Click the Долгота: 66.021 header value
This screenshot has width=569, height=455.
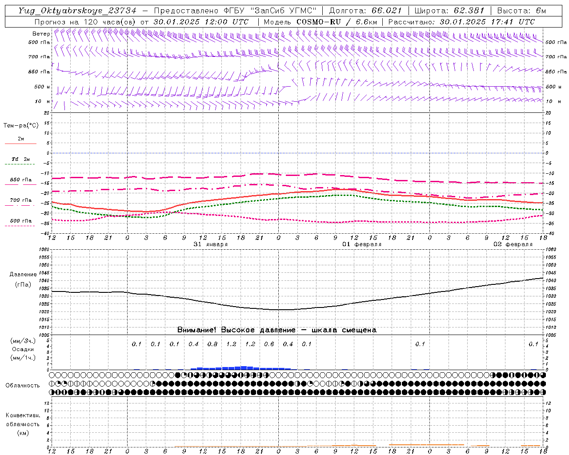pos(365,11)
